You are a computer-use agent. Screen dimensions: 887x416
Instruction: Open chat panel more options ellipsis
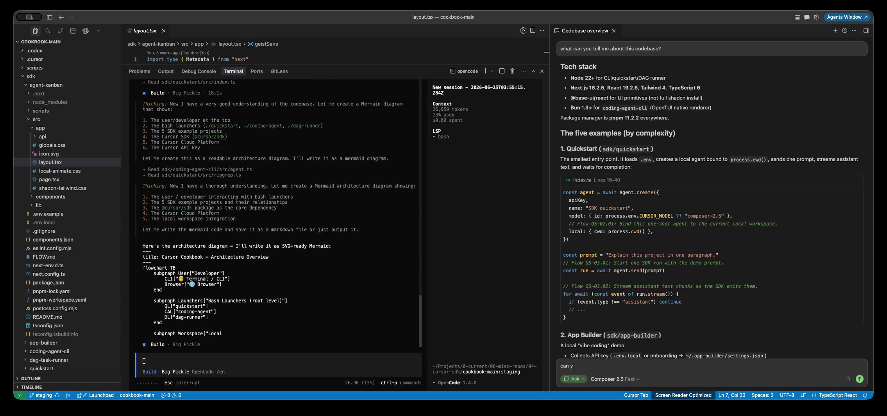tap(854, 30)
